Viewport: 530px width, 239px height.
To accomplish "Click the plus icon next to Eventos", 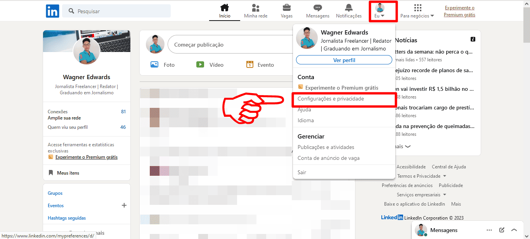I will point(124,205).
